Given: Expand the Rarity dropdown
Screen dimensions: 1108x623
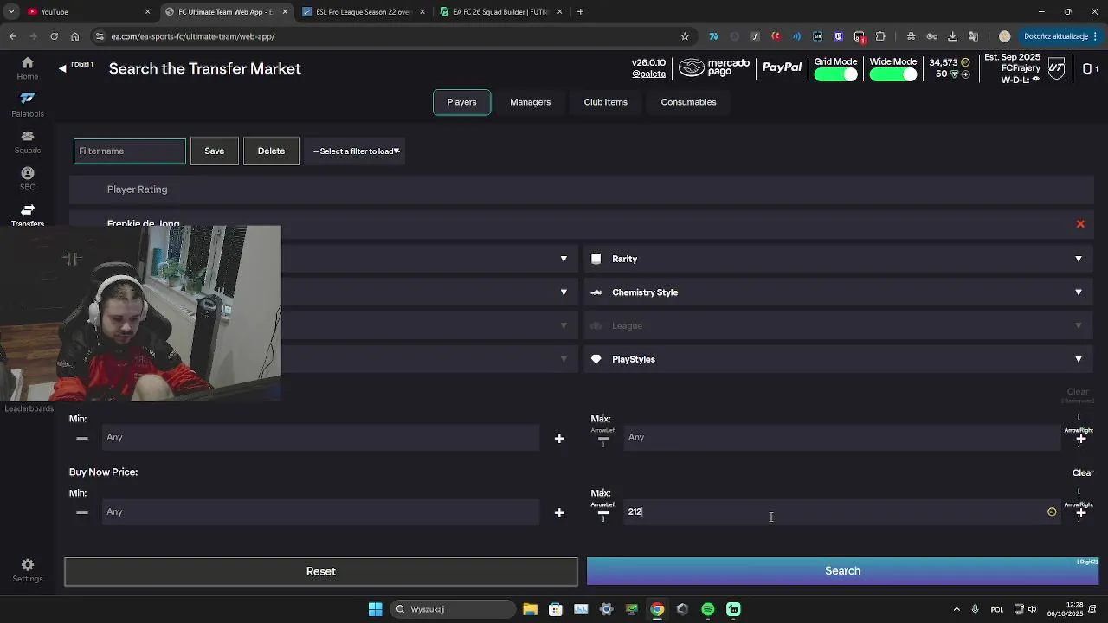Looking at the screenshot, I should (839, 259).
